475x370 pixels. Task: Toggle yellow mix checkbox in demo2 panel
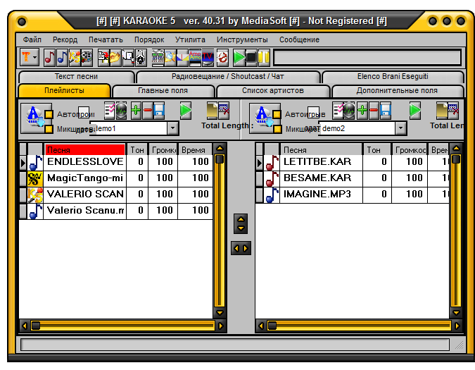point(277,129)
